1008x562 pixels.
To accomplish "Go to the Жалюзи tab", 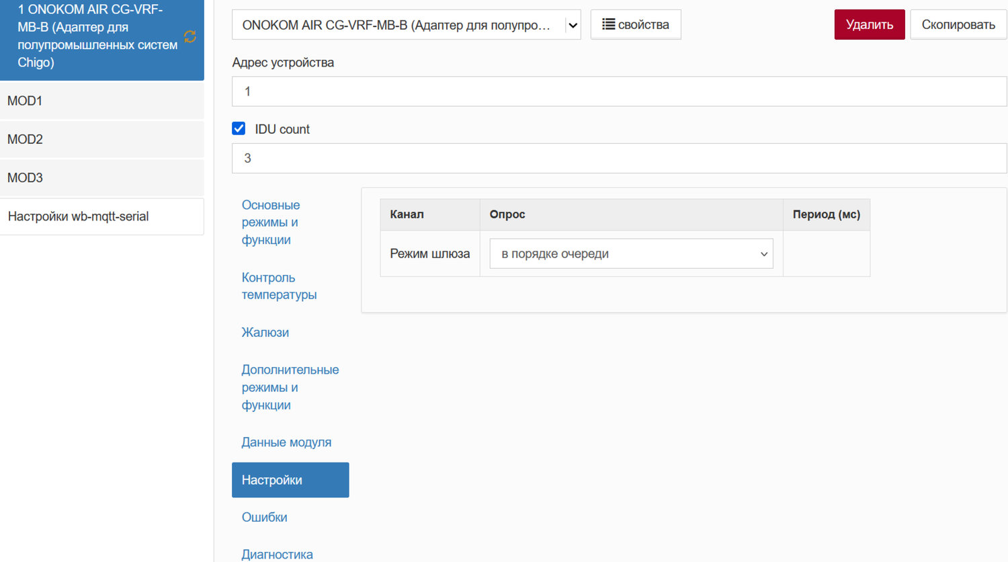I will (x=265, y=332).
